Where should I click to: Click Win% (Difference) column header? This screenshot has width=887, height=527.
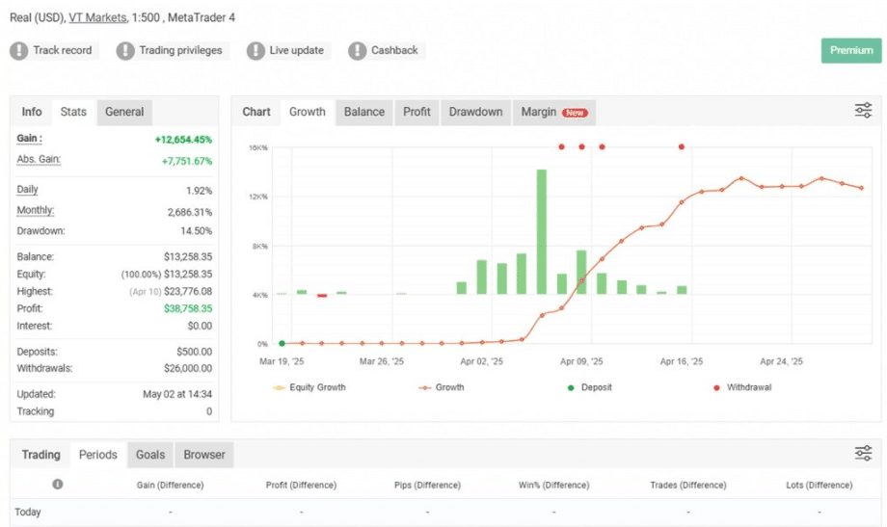click(553, 486)
